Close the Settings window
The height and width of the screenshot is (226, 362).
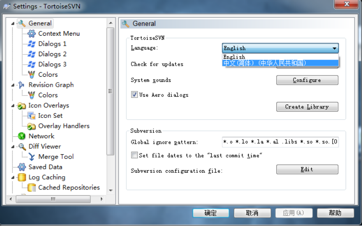point(346,4)
